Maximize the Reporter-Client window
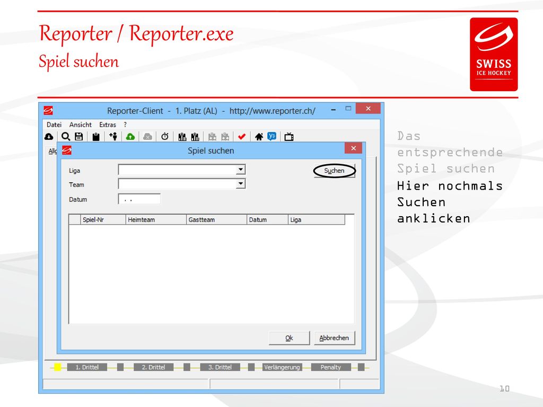Screen dimensions: 543x407 (348, 109)
